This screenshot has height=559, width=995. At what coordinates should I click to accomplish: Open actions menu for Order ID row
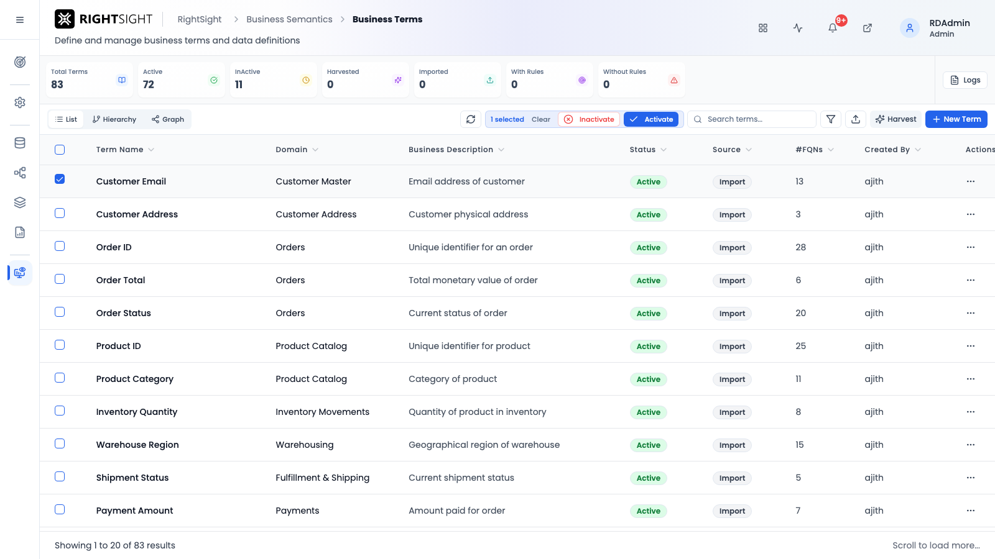(971, 247)
